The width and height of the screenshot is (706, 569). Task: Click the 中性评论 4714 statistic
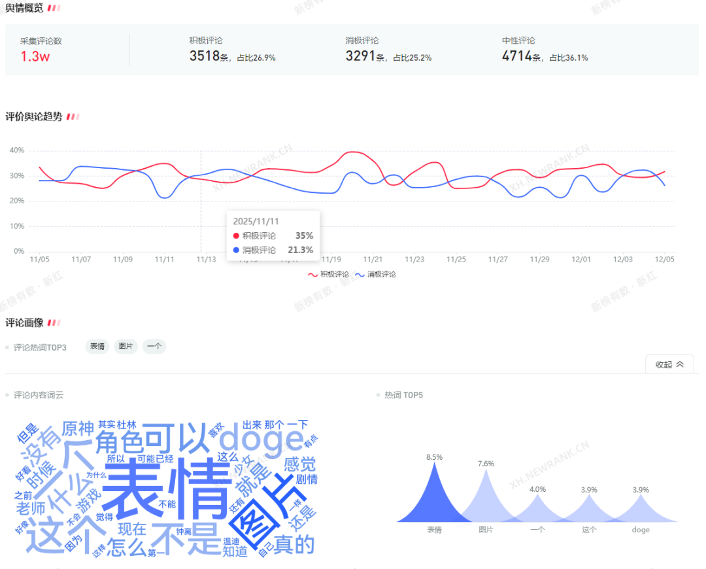point(516,56)
